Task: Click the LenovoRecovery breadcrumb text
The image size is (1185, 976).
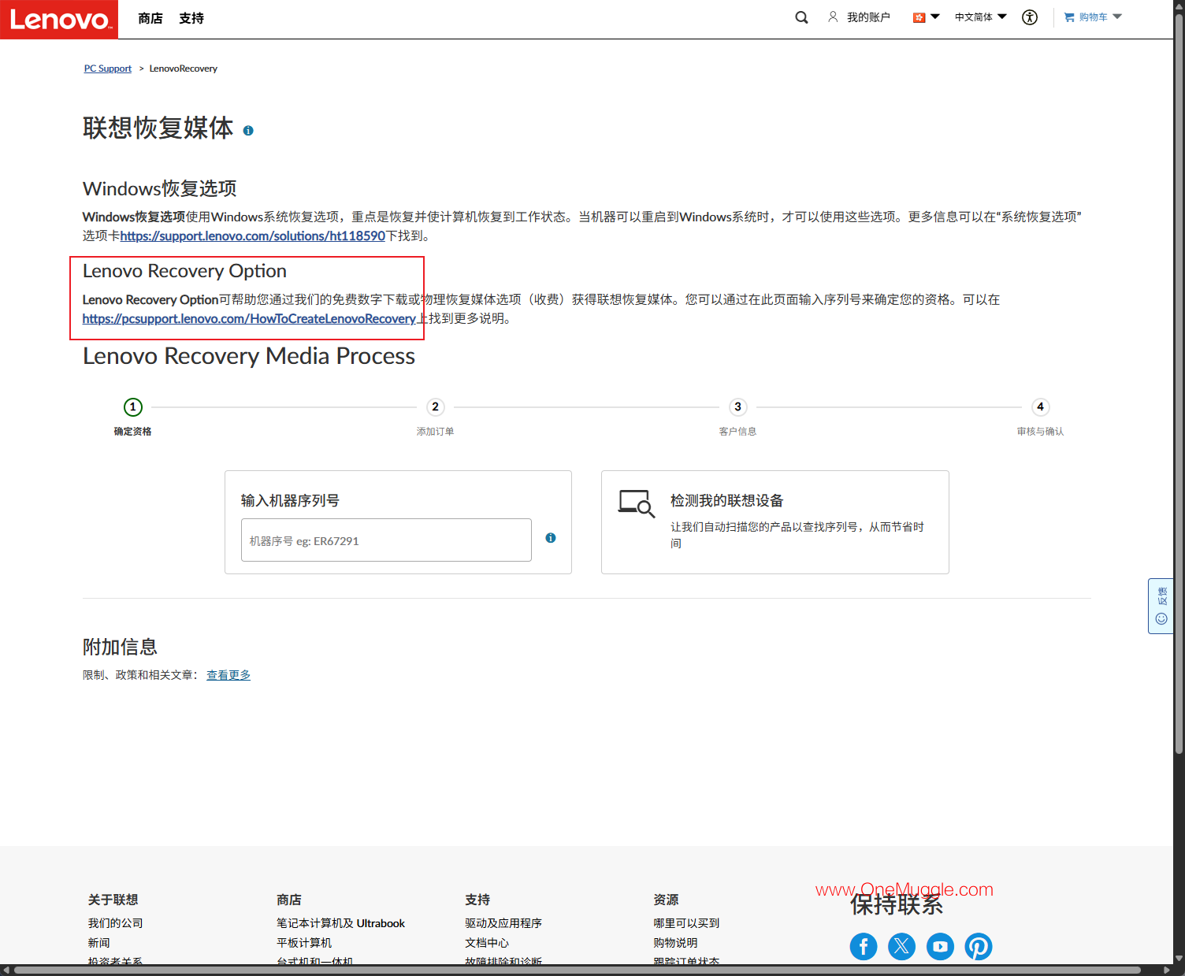Action: coord(184,69)
